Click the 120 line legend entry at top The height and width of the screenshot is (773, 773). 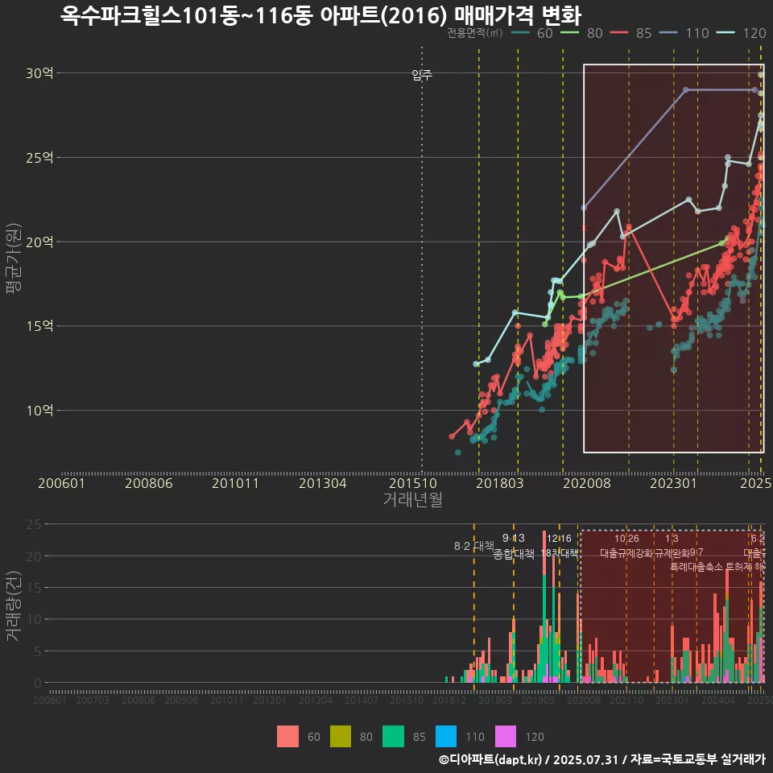[x=742, y=33]
